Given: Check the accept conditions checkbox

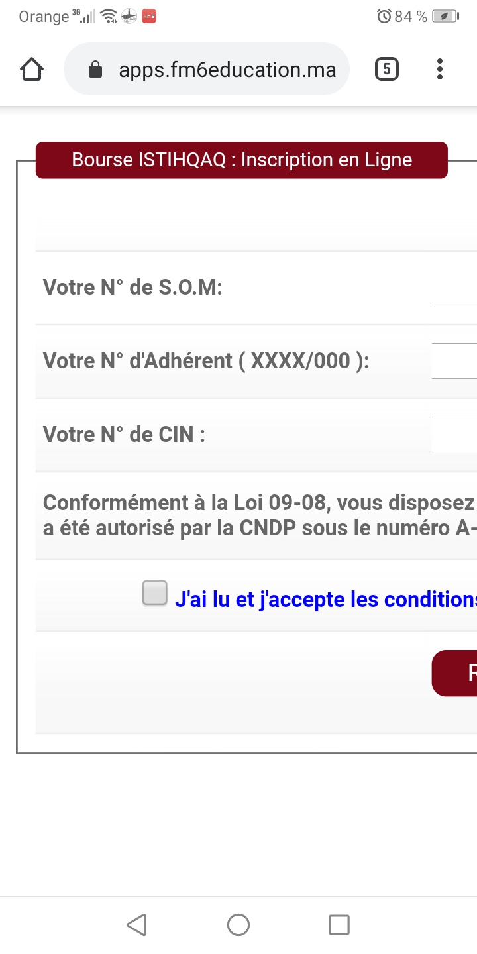Looking at the screenshot, I should pyautogui.click(x=155, y=593).
